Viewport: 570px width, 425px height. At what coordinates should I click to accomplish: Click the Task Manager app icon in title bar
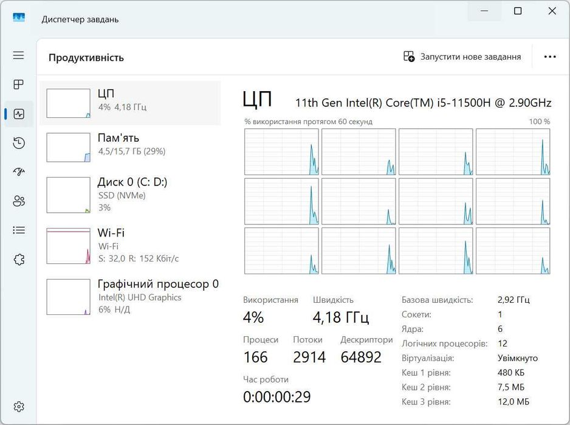pyautogui.click(x=19, y=17)
